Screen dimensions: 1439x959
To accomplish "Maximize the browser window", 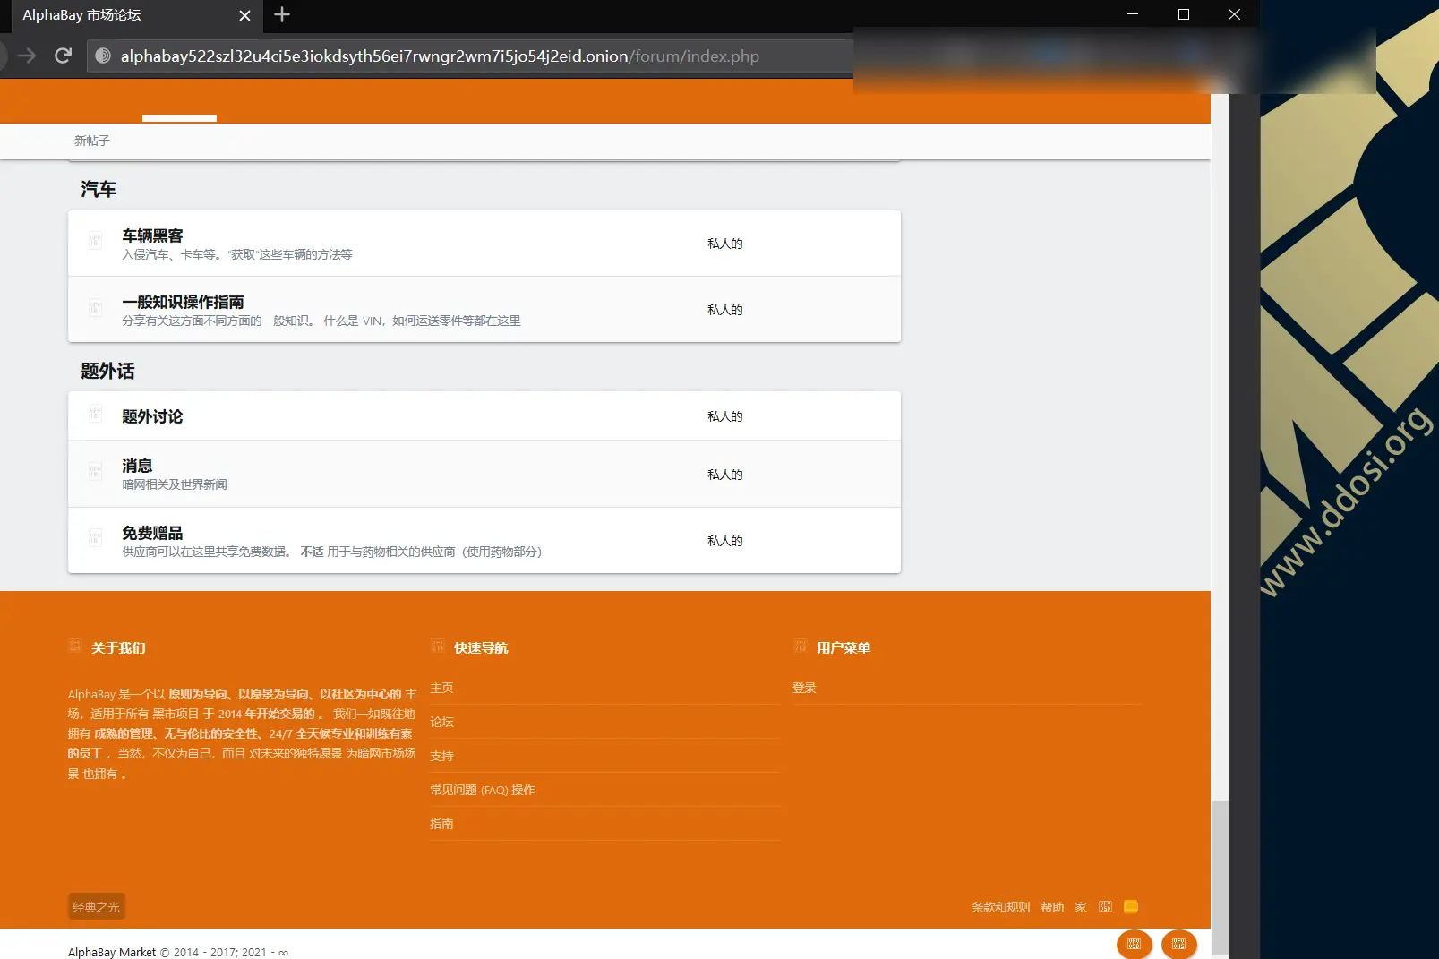I will (x=1184, y=14).
